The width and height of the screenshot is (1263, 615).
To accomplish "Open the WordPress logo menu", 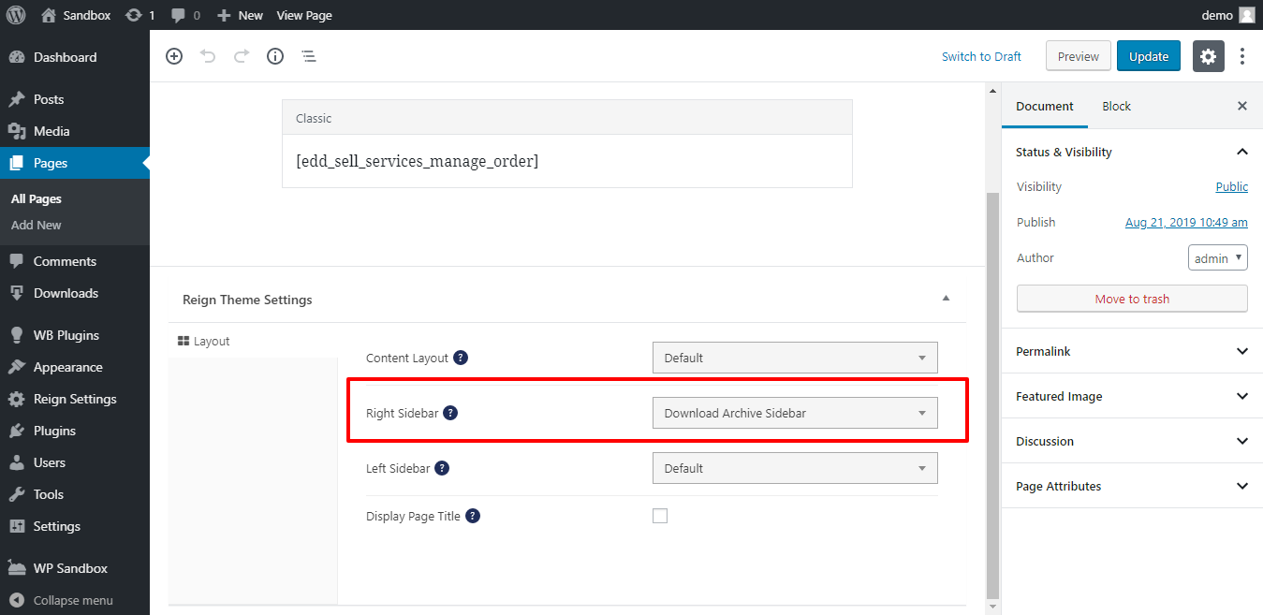I will [16, 15].
